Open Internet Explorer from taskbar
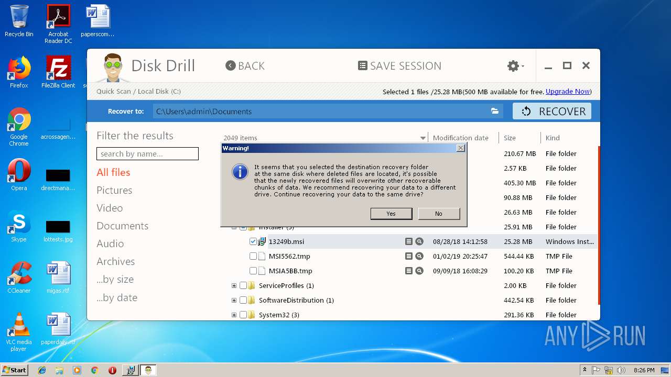Viewport: 671px width, 377px height. 42,370
